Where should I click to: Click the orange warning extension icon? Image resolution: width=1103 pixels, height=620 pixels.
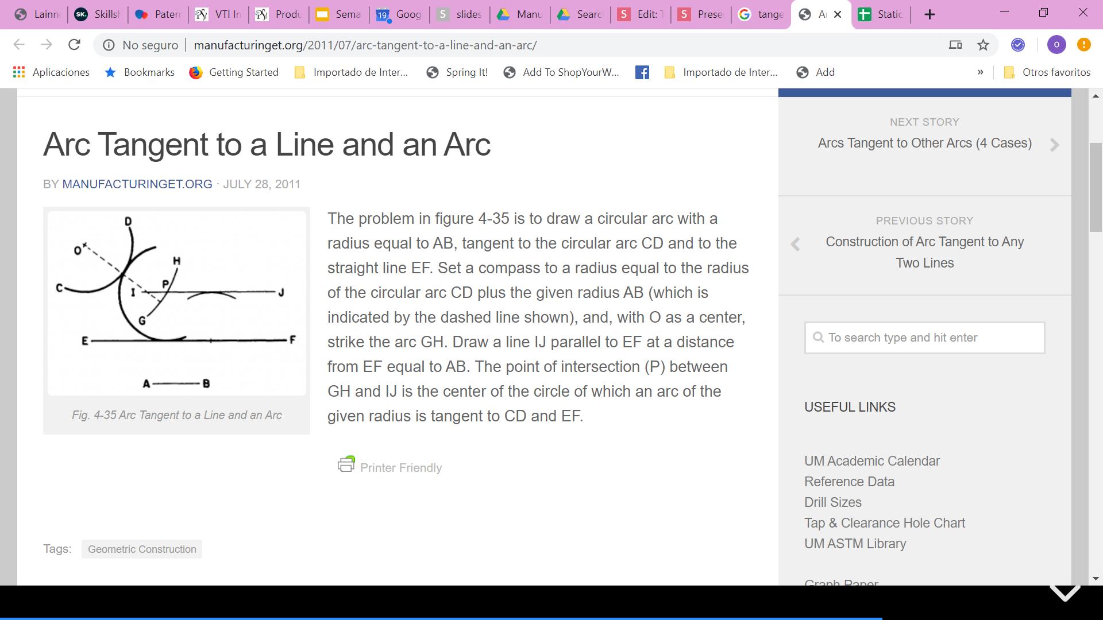click(x=1083, y=45)
